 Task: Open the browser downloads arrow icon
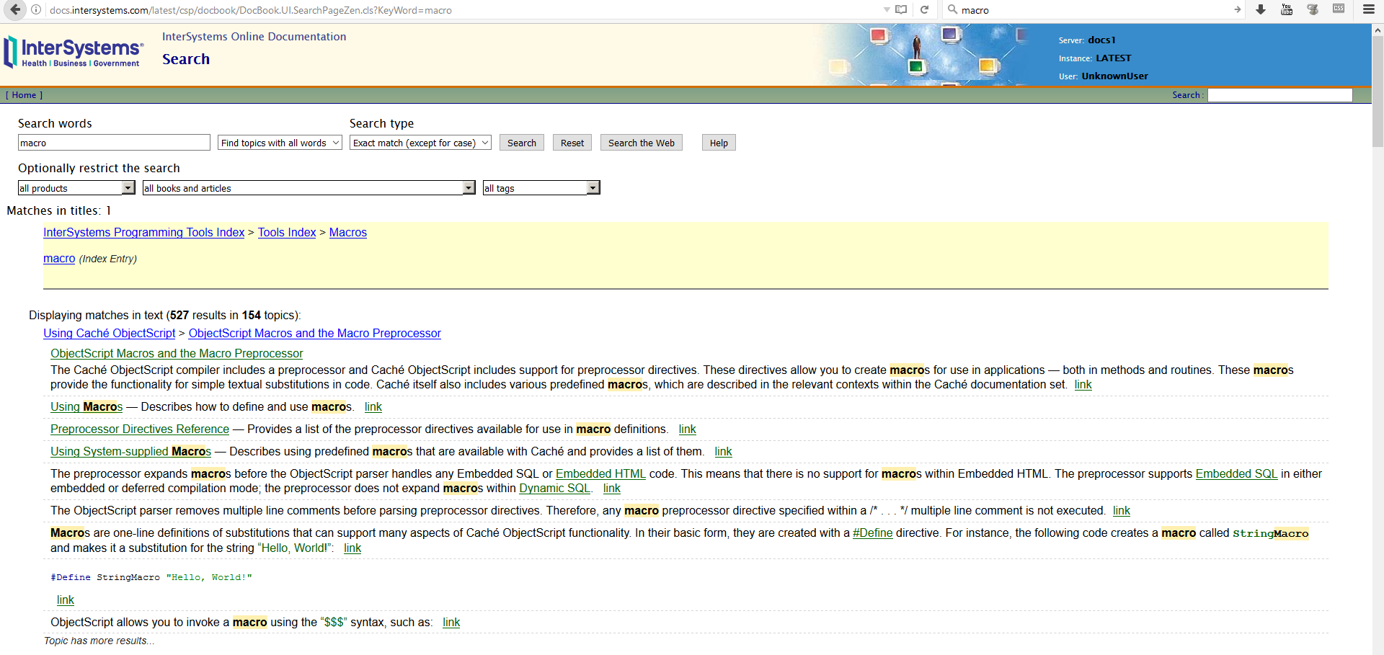tap(1261, 9)
